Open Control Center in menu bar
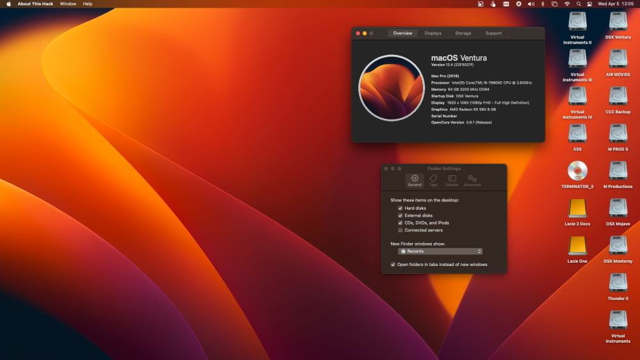Viewport: 640px width, 360px height. click(589, 4)
